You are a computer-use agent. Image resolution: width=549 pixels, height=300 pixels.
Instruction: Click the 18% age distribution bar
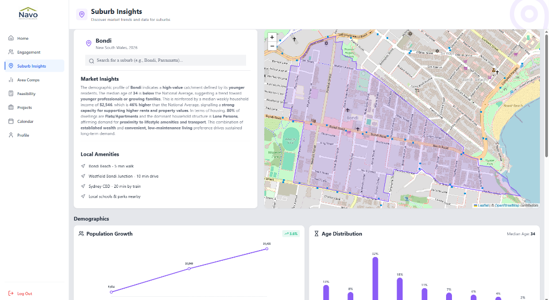(x=399, y=289)
